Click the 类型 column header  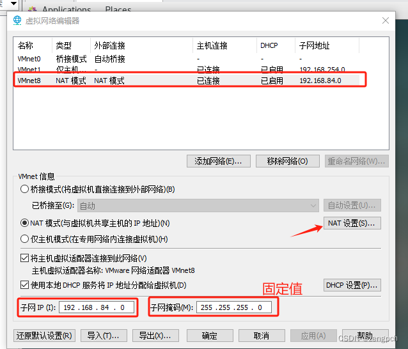point(71,45)
